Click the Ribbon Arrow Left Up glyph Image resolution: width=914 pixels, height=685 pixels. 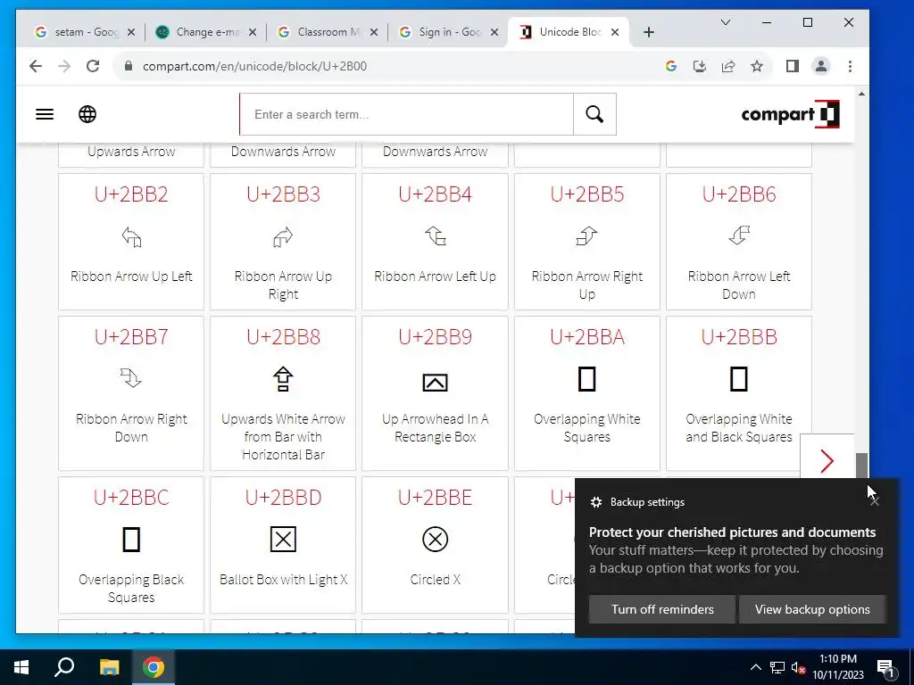[435, 235]
